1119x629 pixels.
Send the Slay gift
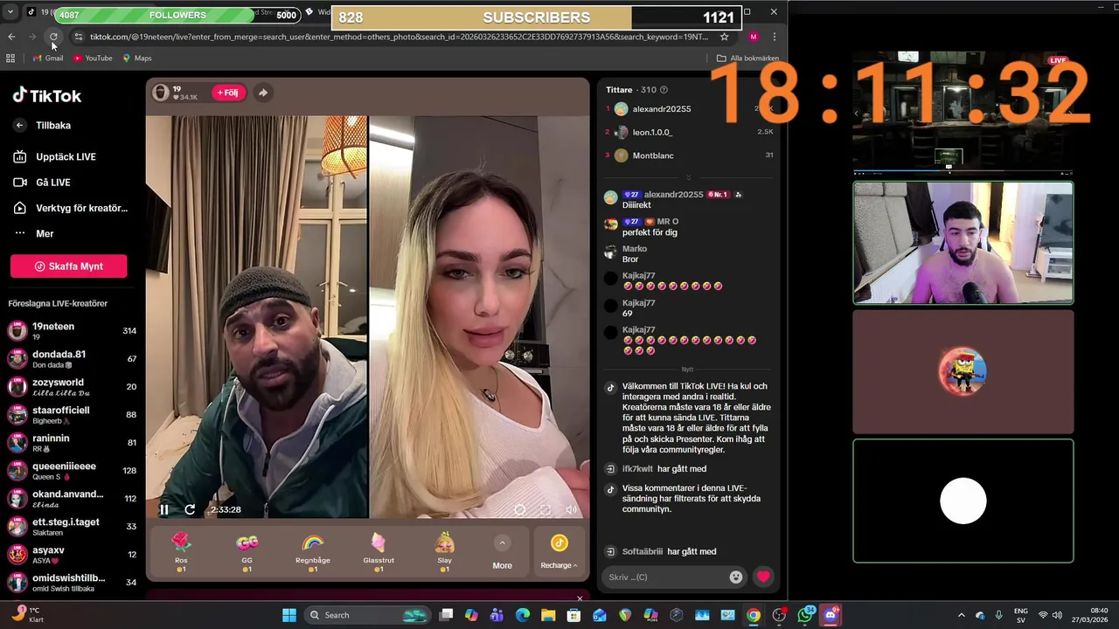(x=444, y=551)
